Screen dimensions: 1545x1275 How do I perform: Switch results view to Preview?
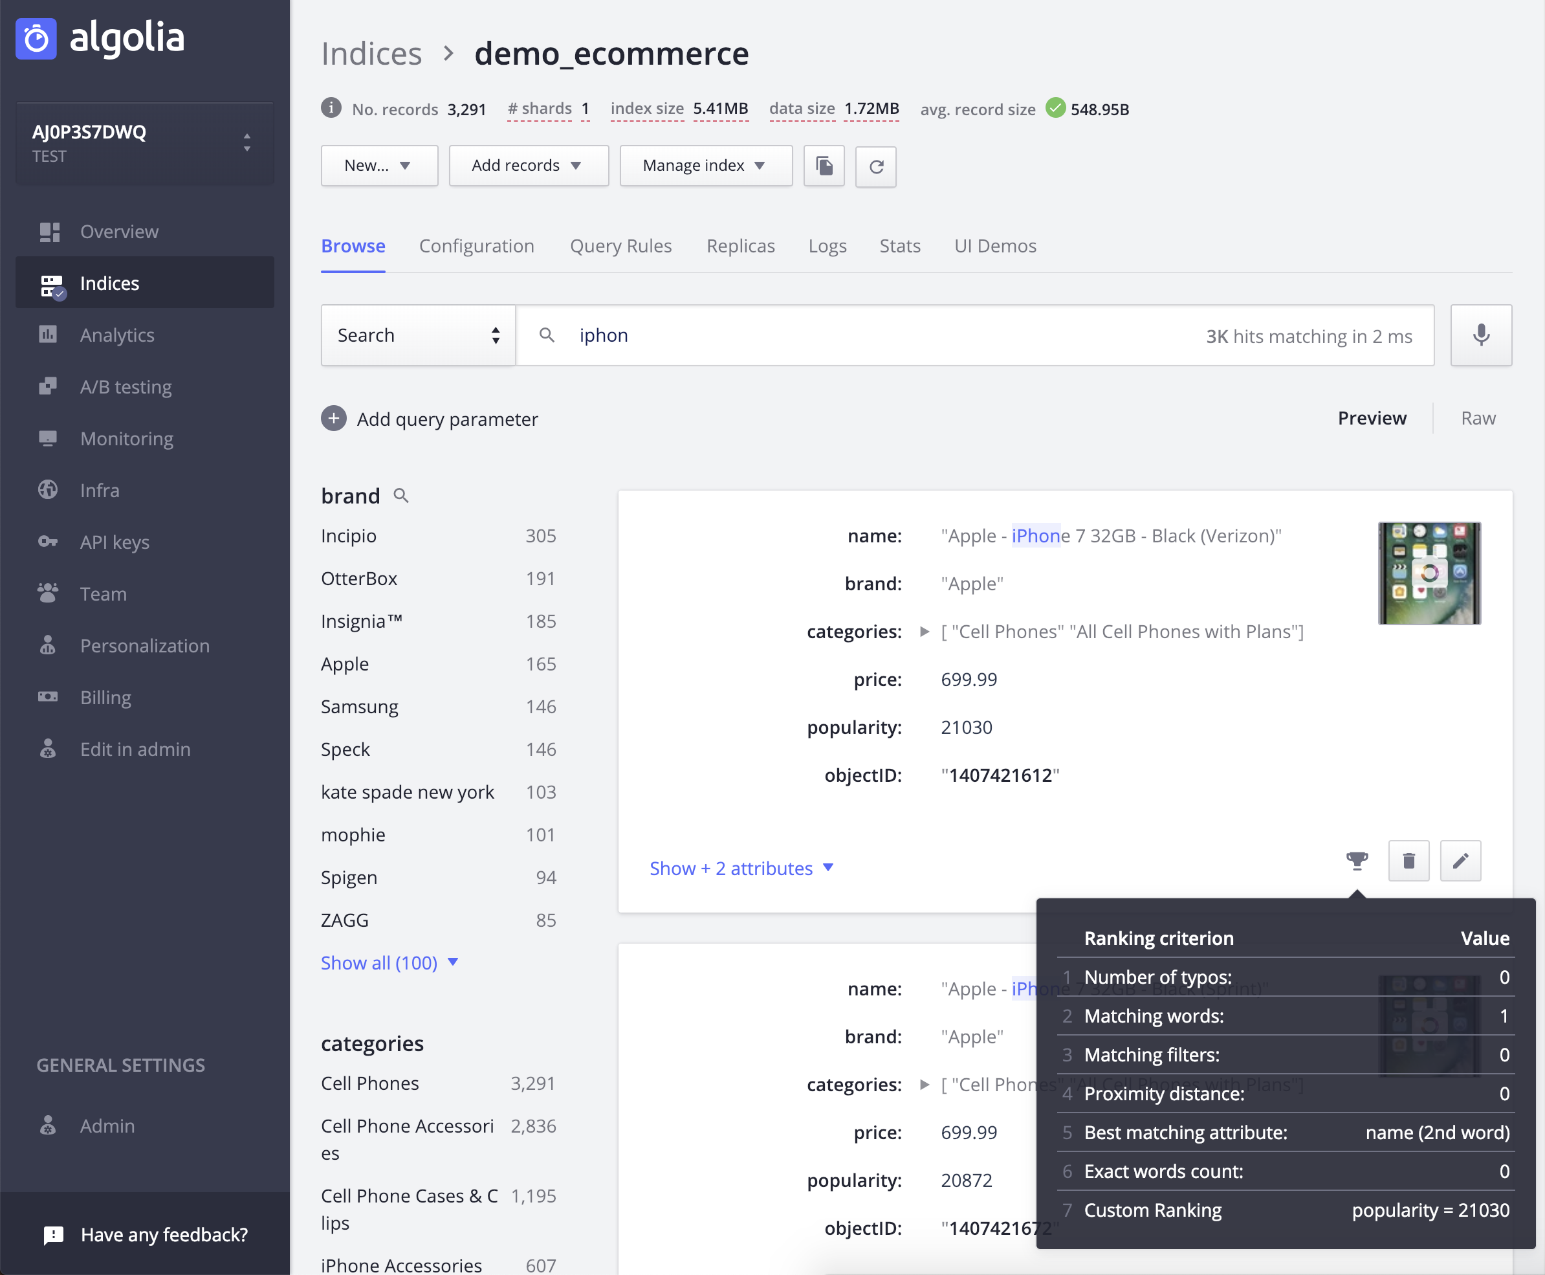(1372, 418)
